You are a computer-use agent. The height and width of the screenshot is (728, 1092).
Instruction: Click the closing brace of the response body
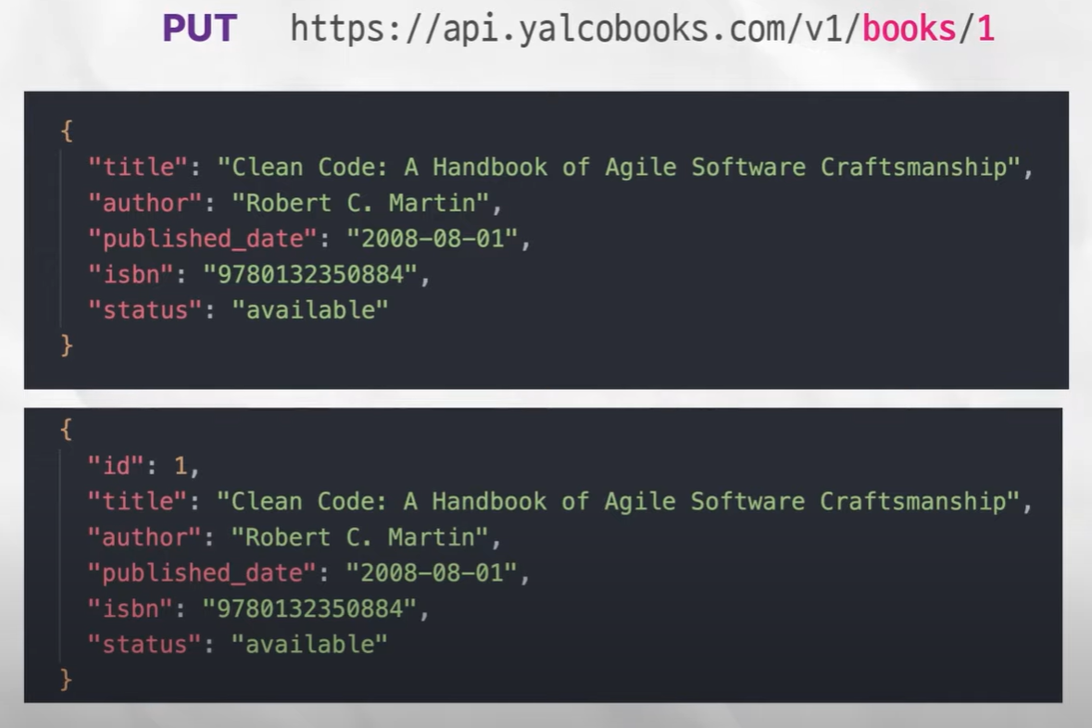tap(66, 679)
